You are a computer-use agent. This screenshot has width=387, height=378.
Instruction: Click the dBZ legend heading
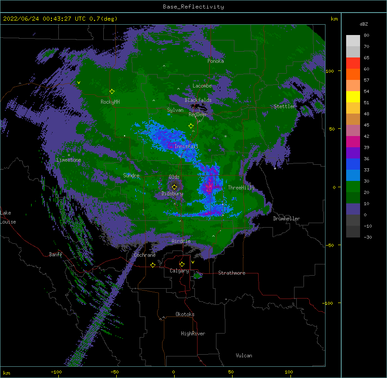click(364, 24)
